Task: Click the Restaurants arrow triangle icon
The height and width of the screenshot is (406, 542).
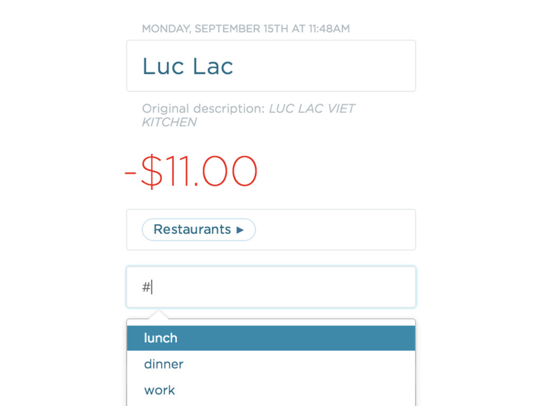Action: click(x=240, y=230)
